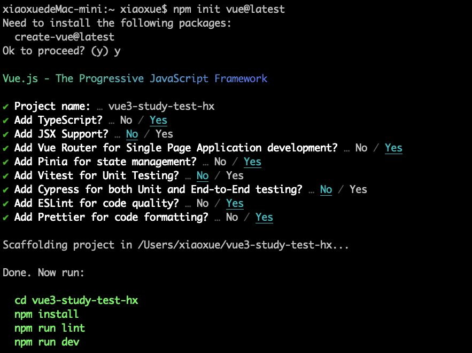Click the checkmark beside Add ESLint
Image resolution: width=472 pixels, height=353 pixels.
(5, 204)
